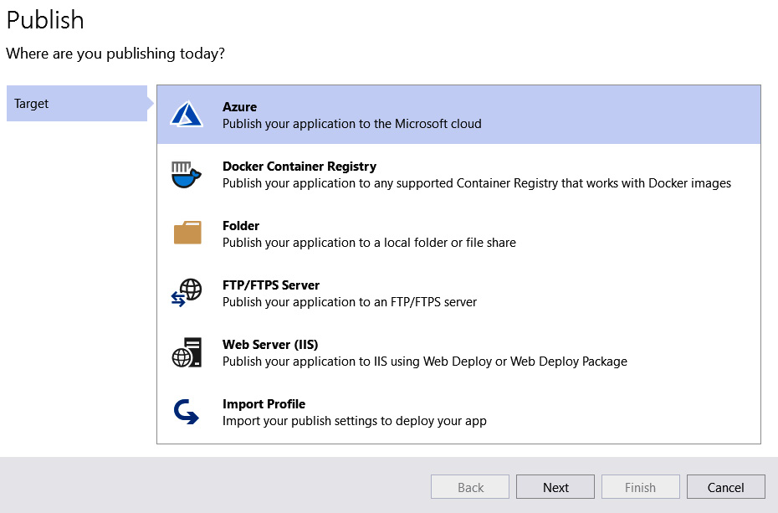Click Next to continue publishing
778x513 pixels.
pos(555,486)
